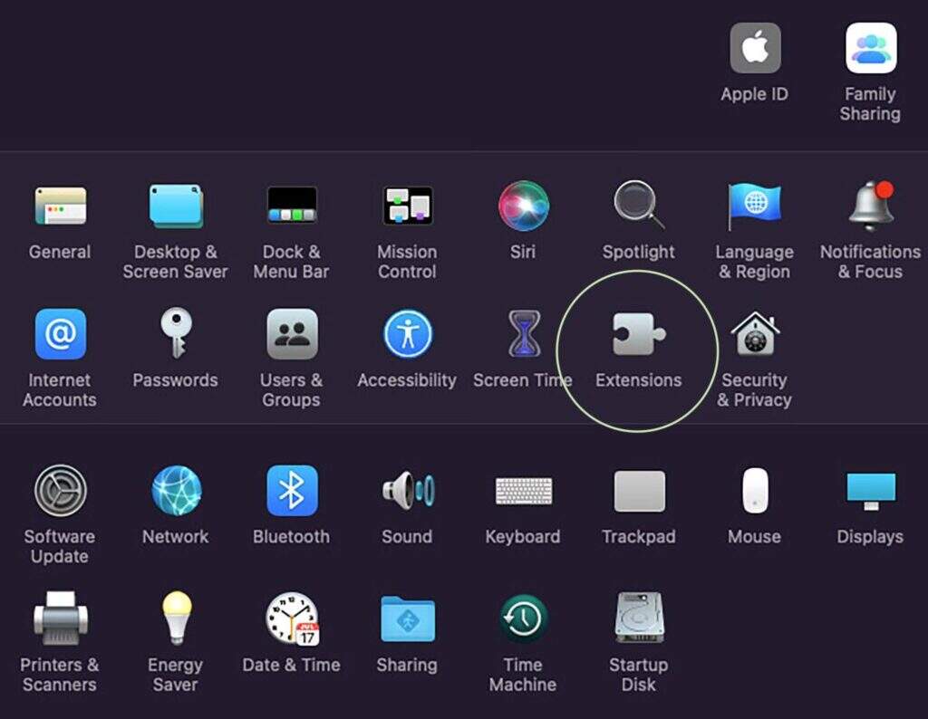Open Energy Saver light bulb icon
The width and height of the screenshot is (928, 719).
(177, 618)
